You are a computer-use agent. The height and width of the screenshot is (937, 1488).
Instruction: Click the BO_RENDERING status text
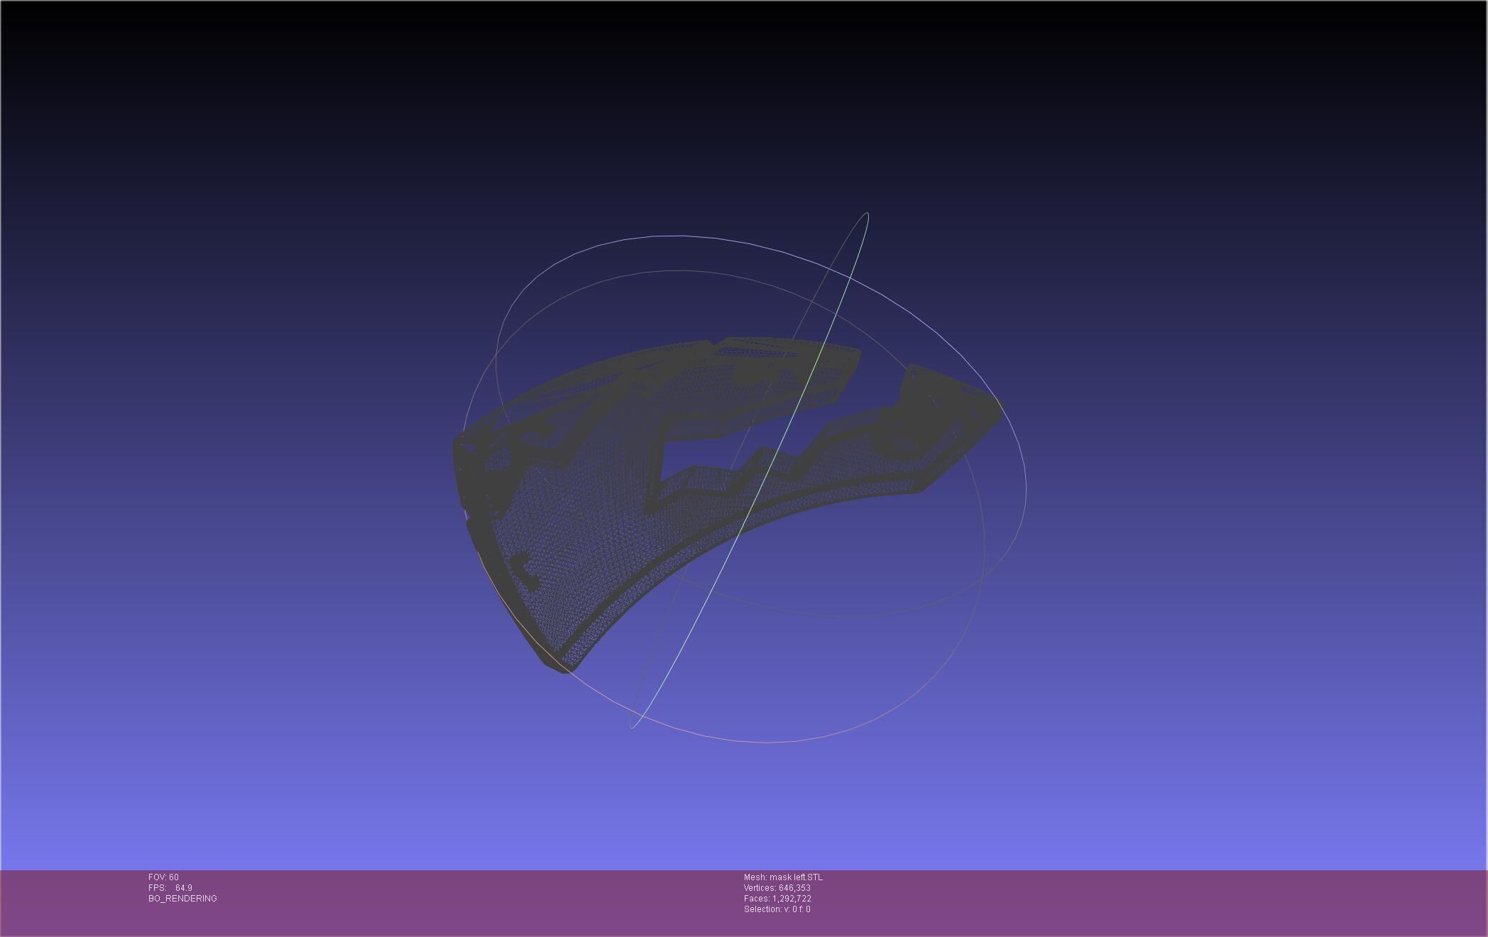[182, 899]
